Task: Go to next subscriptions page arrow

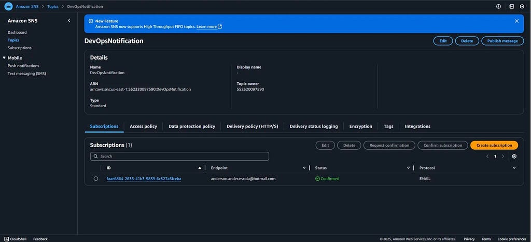Action: coord(503,156)
